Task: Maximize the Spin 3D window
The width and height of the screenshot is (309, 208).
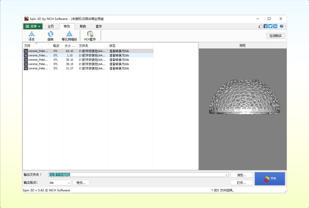Action: pyautogui.click(x=269, y=19)
